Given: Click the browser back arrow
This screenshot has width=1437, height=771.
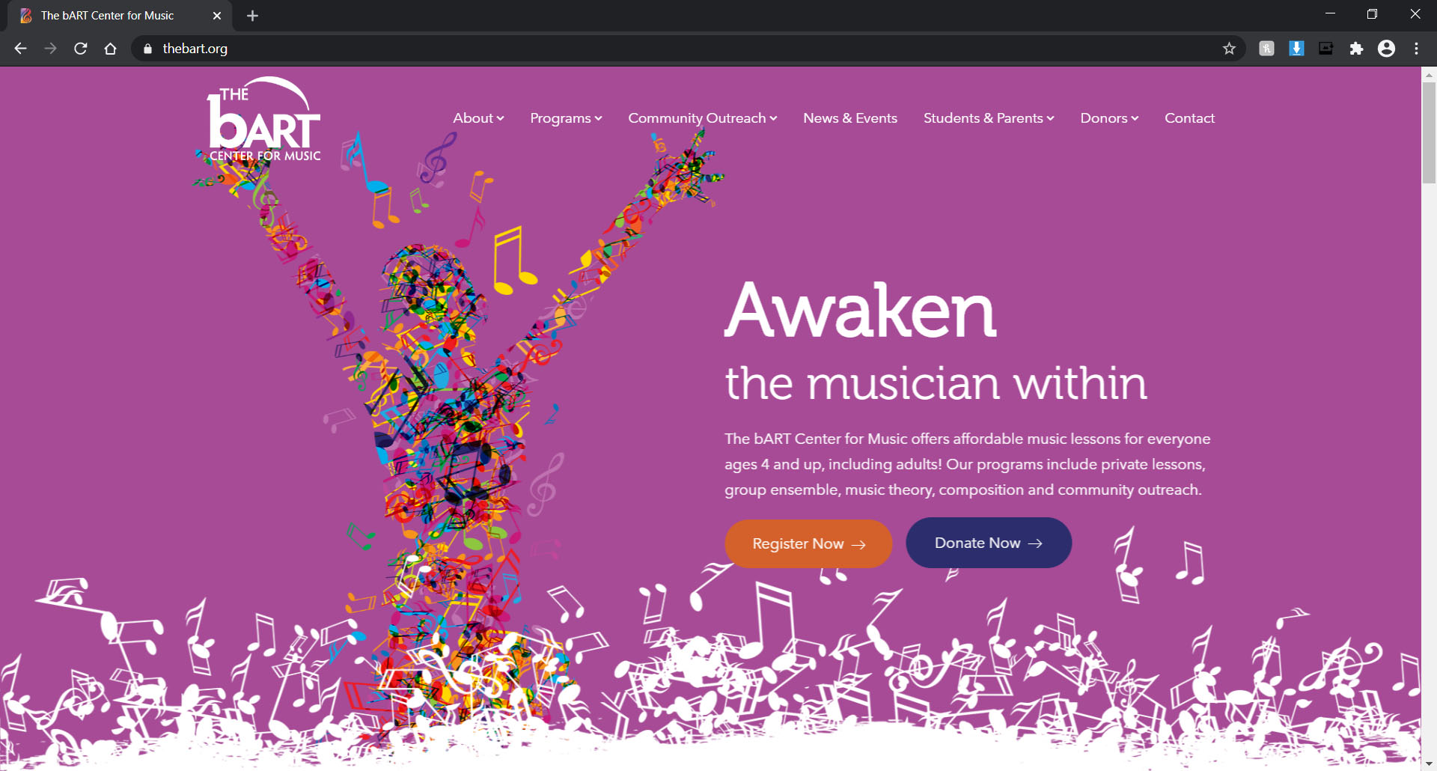Looking at the screenshot, I should pos(20,49).
